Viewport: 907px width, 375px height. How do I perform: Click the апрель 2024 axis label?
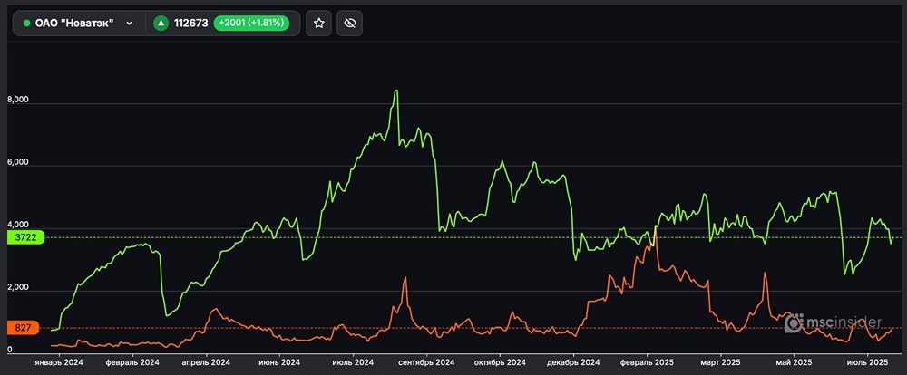[207, 362]
